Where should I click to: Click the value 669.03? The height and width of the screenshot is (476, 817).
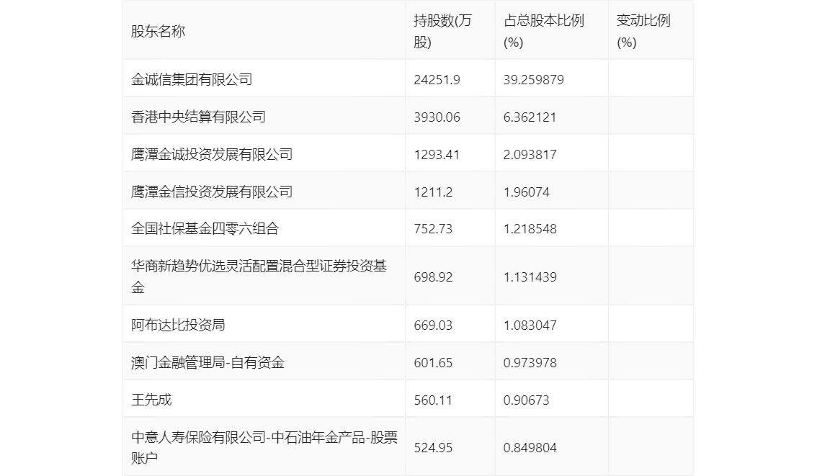[x=433, y=325]
